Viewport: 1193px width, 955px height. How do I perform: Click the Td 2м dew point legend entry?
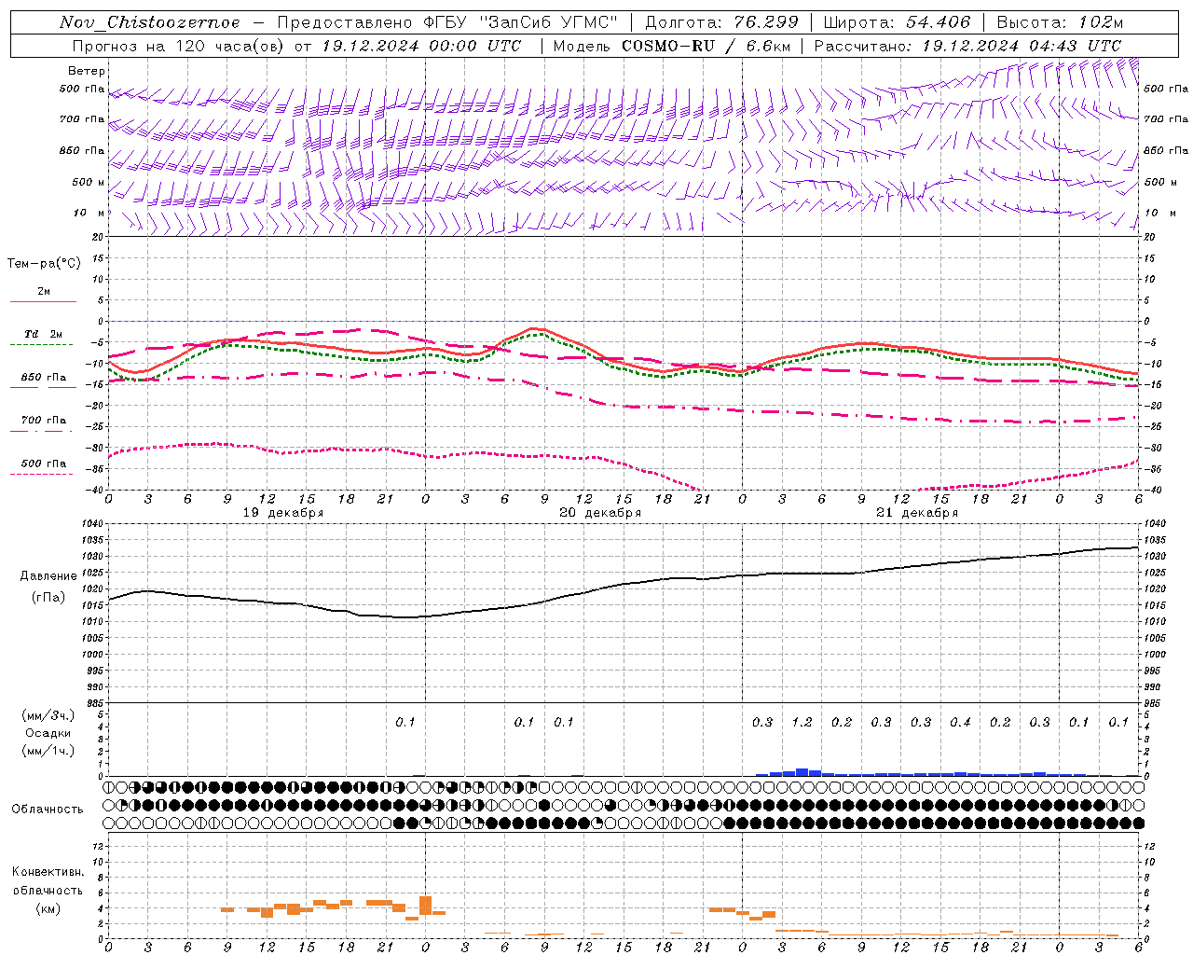(43, 334)
